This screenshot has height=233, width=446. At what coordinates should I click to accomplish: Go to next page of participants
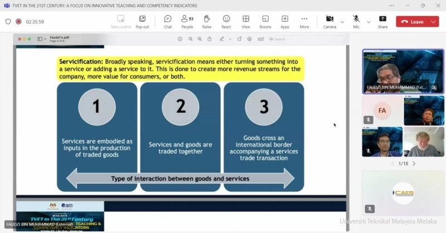[414, 164]
